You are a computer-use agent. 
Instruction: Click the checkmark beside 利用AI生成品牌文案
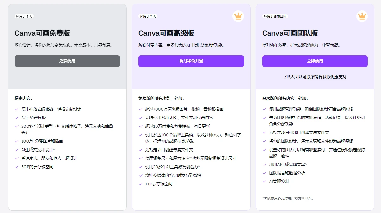264,165
